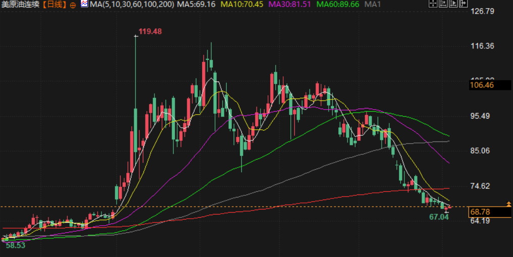Click the 美原油连续 instrument name
513x257 pixels.
[x=20, y=4]
